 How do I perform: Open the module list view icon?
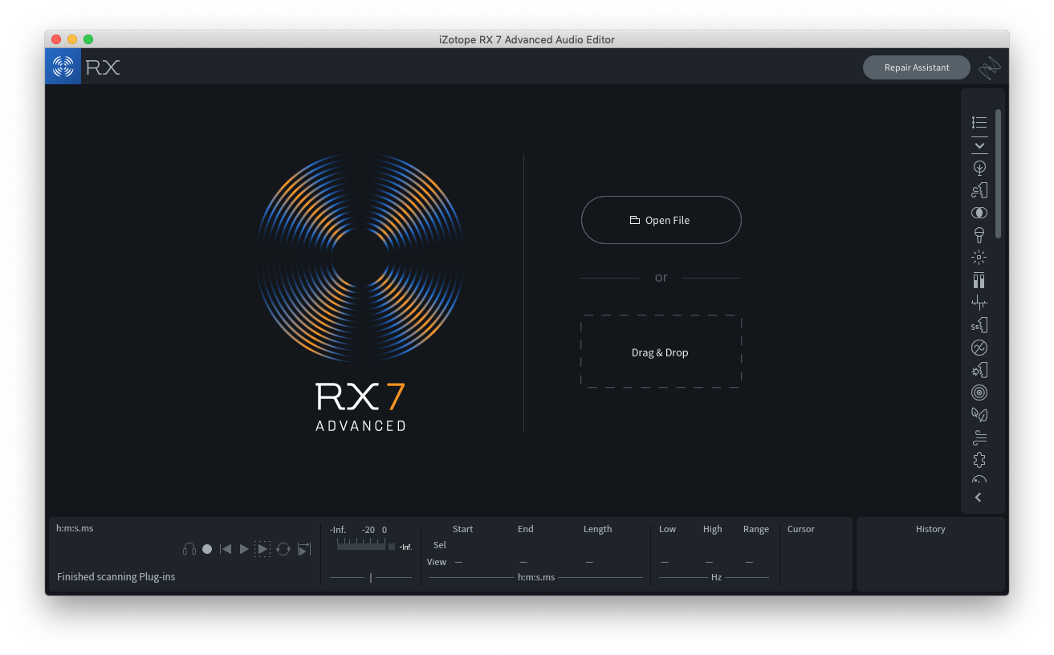point(979,122)
